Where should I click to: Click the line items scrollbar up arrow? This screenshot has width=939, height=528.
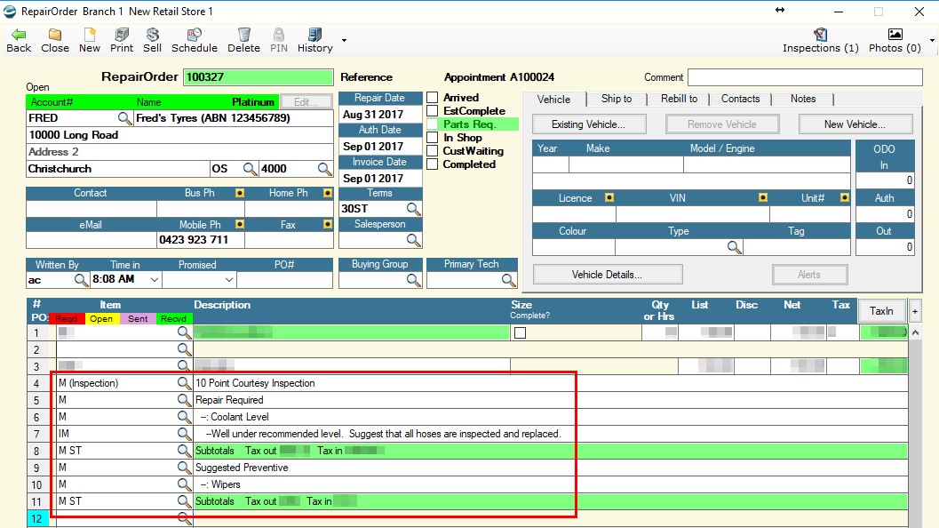(916, 332)
